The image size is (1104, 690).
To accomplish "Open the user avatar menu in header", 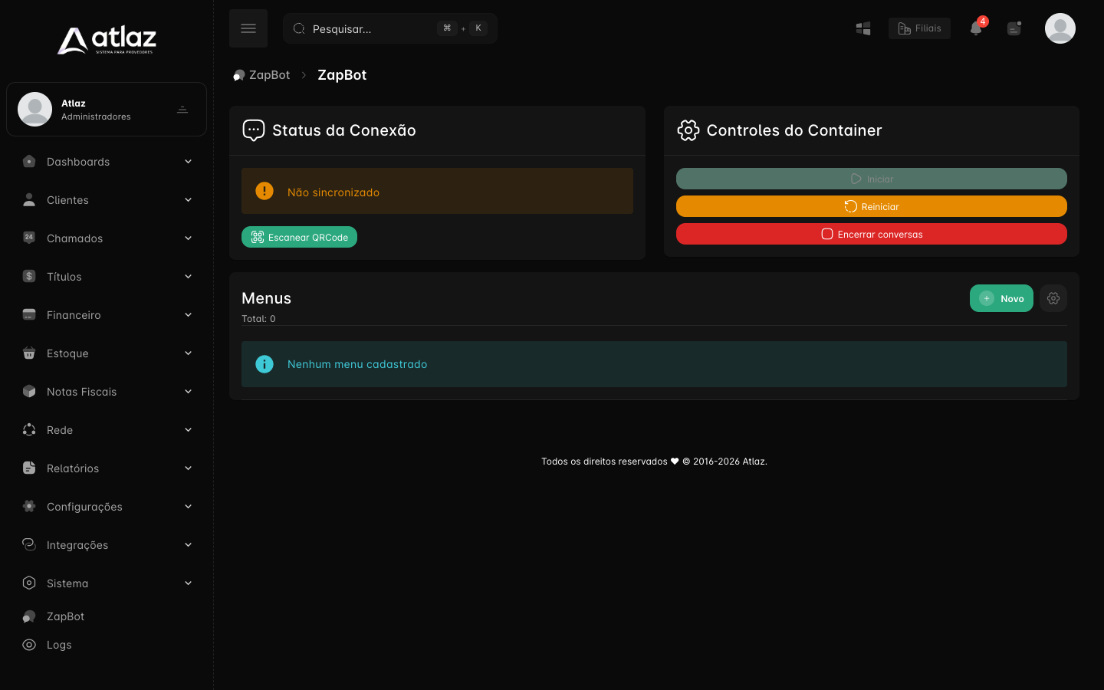I will tap(1060, 28).
